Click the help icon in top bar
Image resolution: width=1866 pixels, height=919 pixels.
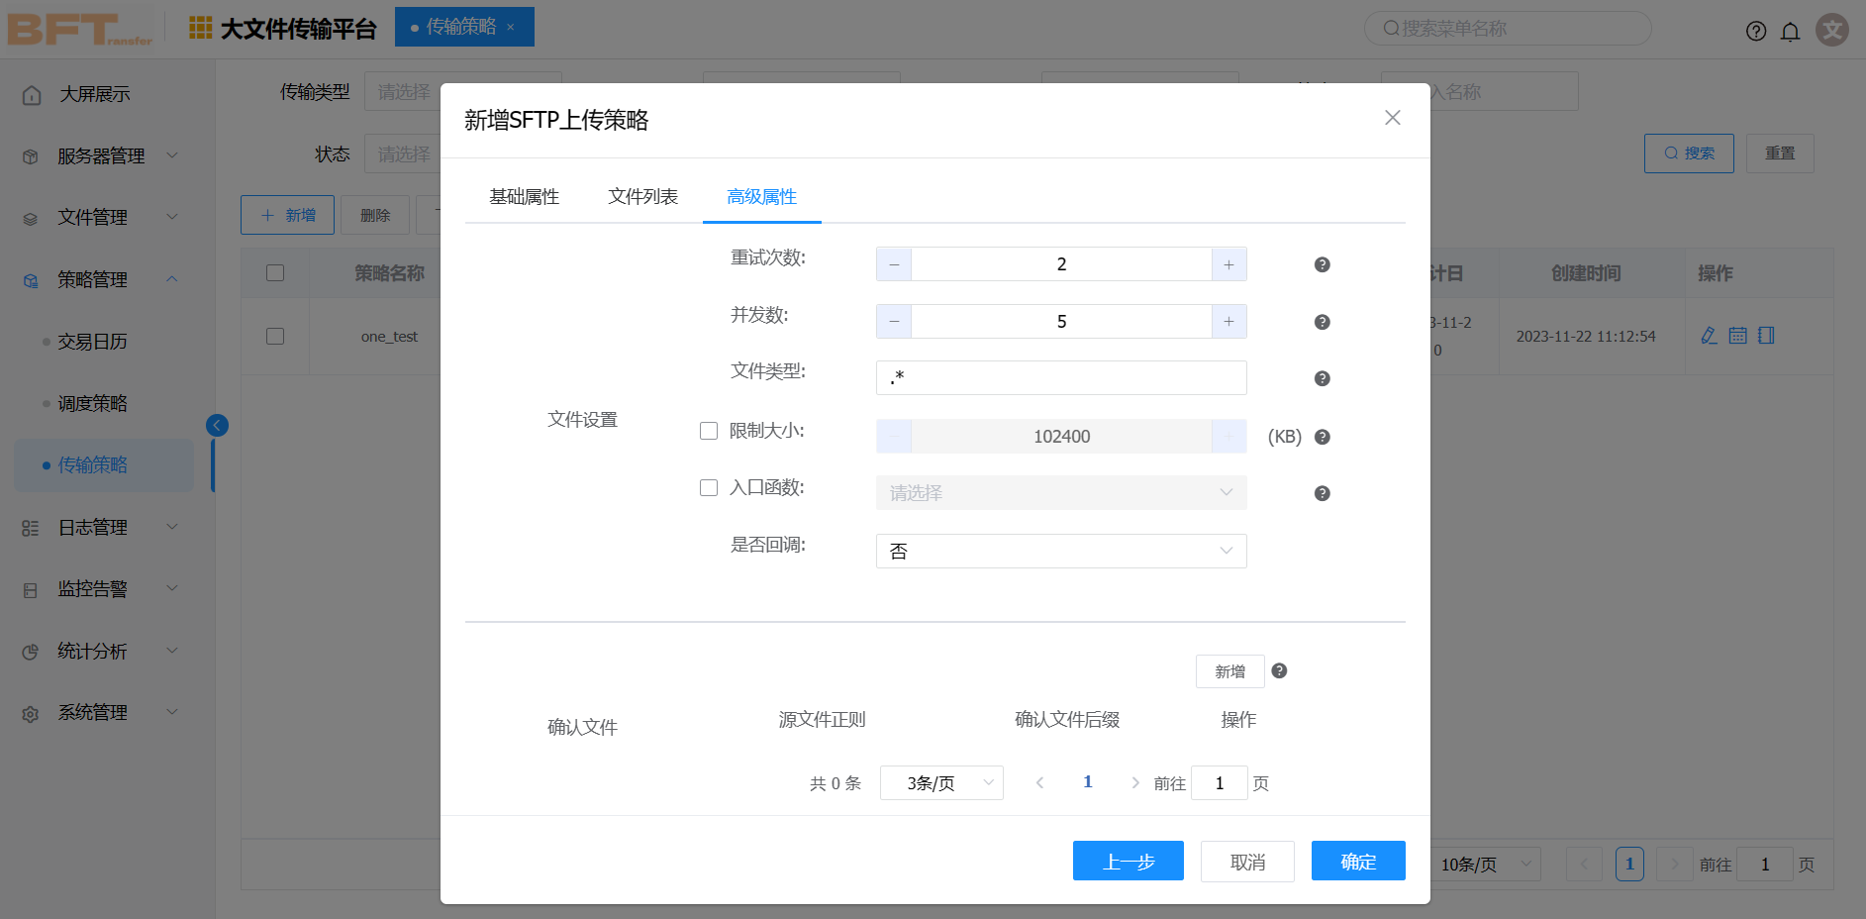1755,32
